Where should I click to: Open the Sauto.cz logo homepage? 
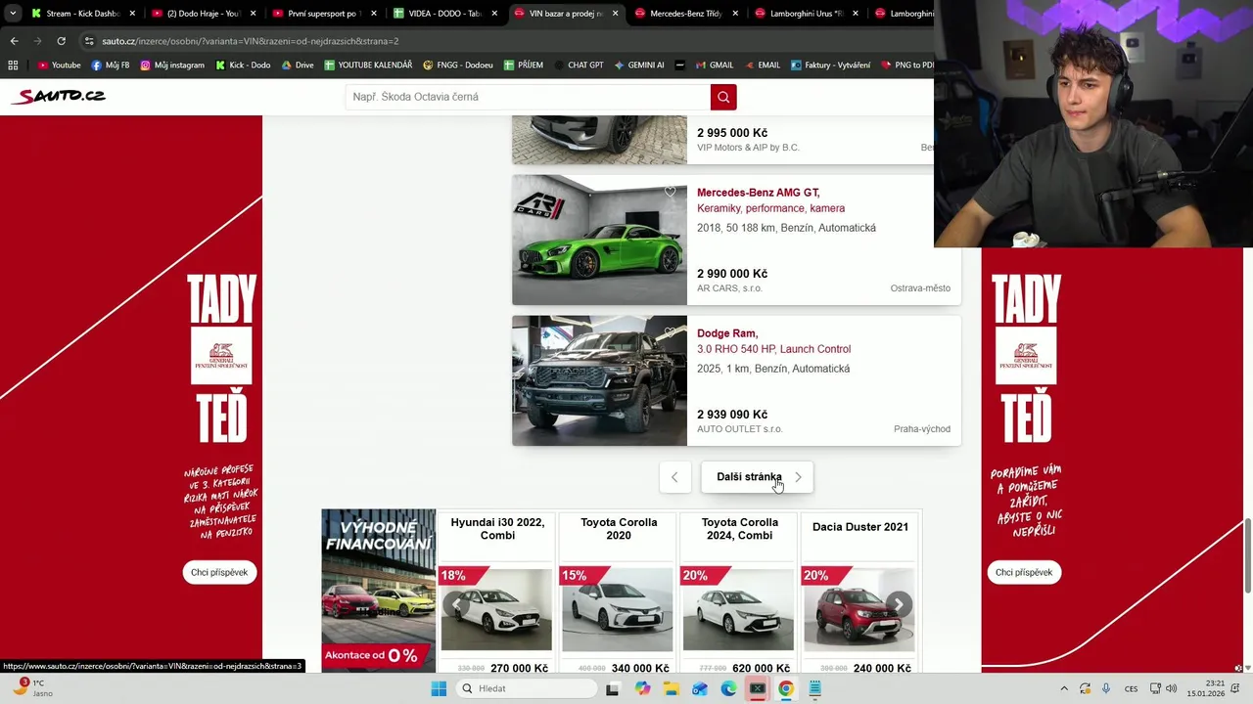[58, 96]
